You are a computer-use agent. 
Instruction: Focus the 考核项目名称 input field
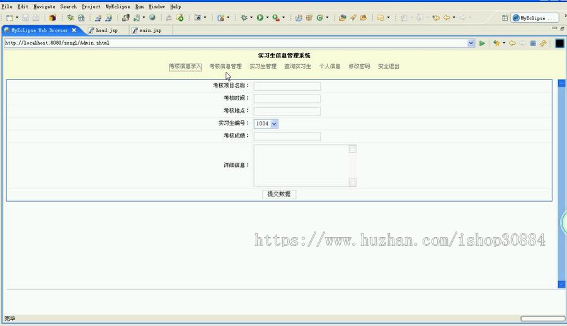click(x=287, y=86)
